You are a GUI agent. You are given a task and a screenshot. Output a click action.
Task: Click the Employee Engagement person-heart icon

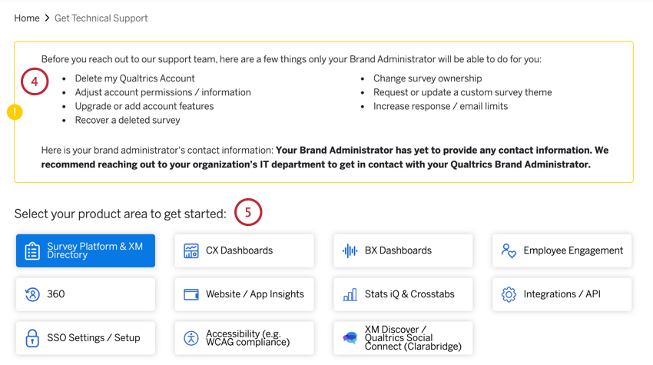coord(509,251)
